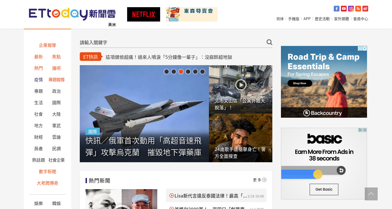
Task: Open the Lisa新代言違反泰國法律 headline
Action: (x=211, y=196)
